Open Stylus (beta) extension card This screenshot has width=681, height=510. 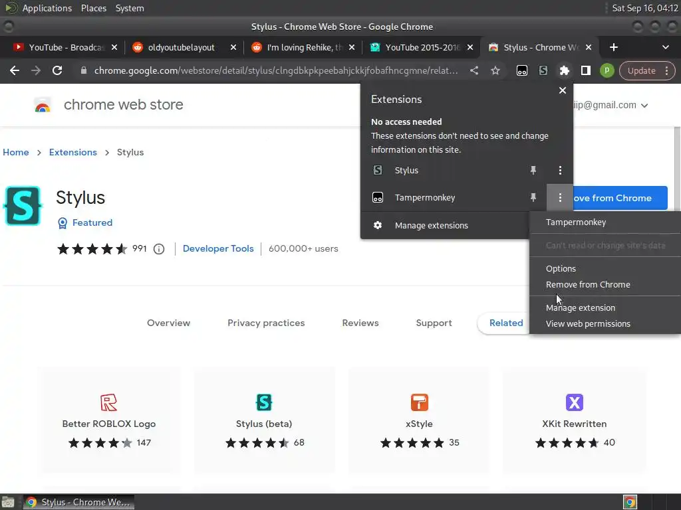(x=264, y=420)
